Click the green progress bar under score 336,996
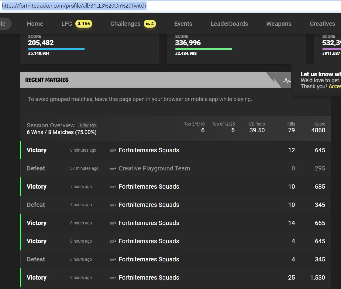This screenshot has height=289, width=341. 204,49
